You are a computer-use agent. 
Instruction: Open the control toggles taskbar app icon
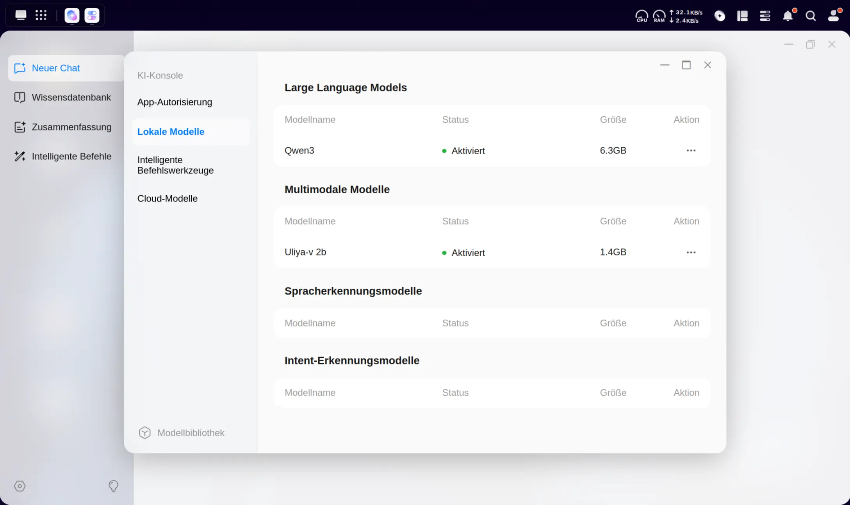[x=92, y=16]
